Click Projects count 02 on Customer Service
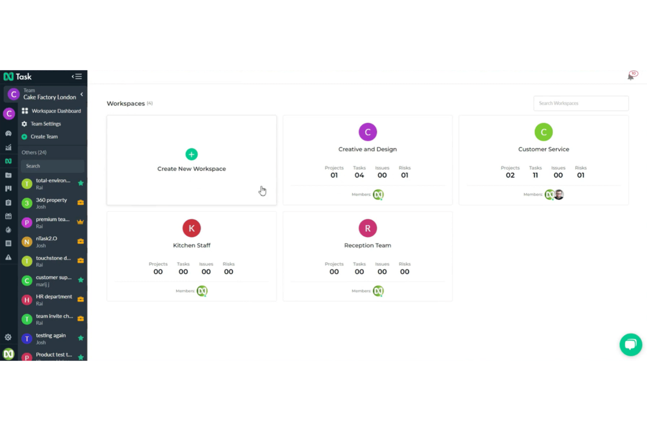Image resolution: width=647 pixels, height=431 pixels. (x=510, y=175)
